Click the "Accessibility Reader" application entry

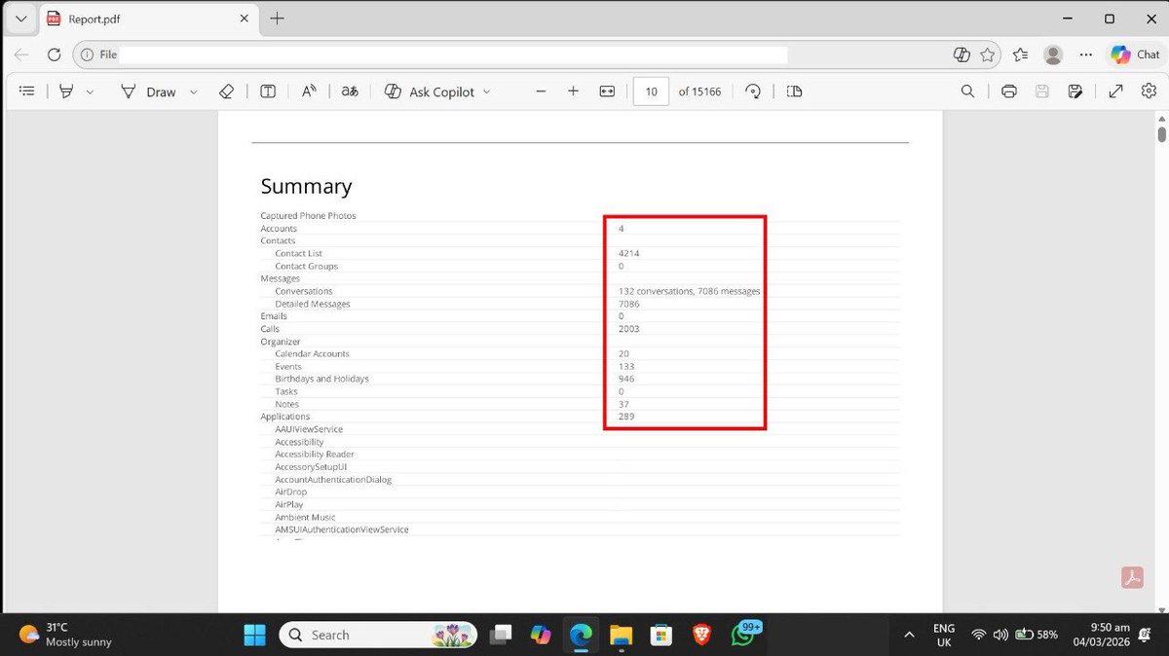[x=315, y=455]
